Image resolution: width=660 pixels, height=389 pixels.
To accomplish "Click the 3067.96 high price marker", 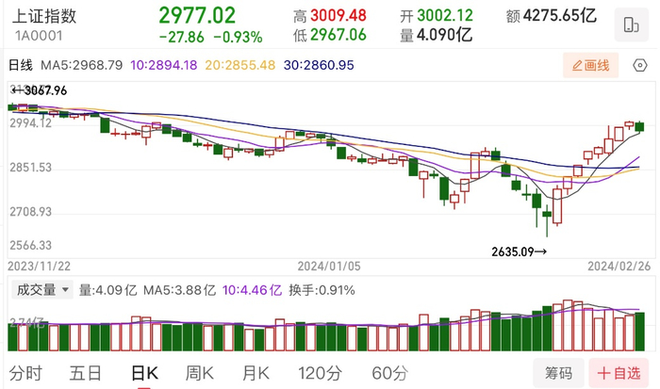I will [40, 90].
